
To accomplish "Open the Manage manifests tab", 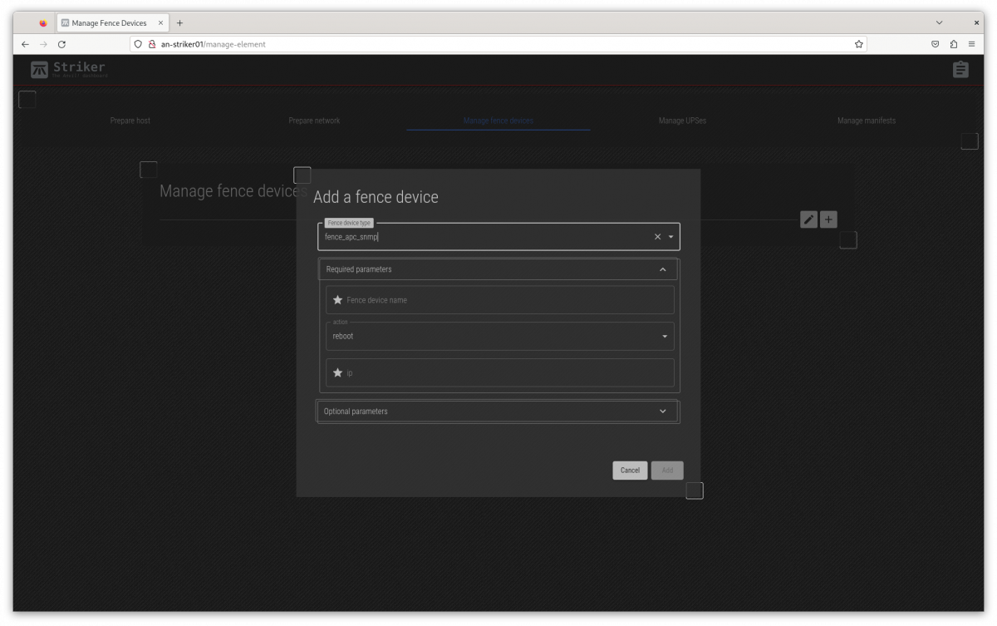I will pyautogui.click(x=866, y=121).
